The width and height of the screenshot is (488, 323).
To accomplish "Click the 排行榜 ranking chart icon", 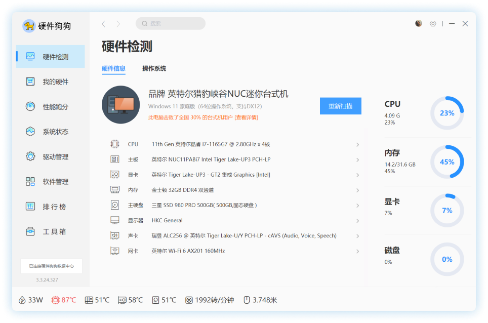I will 30,207.
